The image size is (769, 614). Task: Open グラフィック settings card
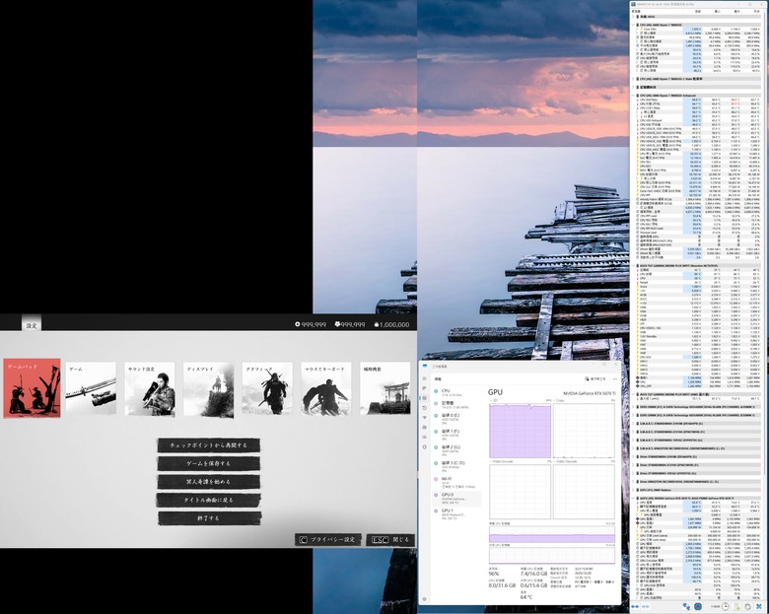(267, 389)
